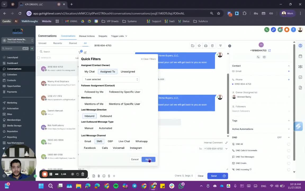Click the call icon under contact number
Screen dimensions: 305x191
pyautogui.click(x=258, y=57)
